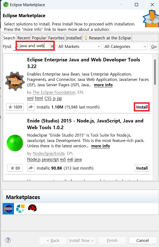Switch to the Recent tab
Screen dimensions: 159x247
[x=24, y=38]
